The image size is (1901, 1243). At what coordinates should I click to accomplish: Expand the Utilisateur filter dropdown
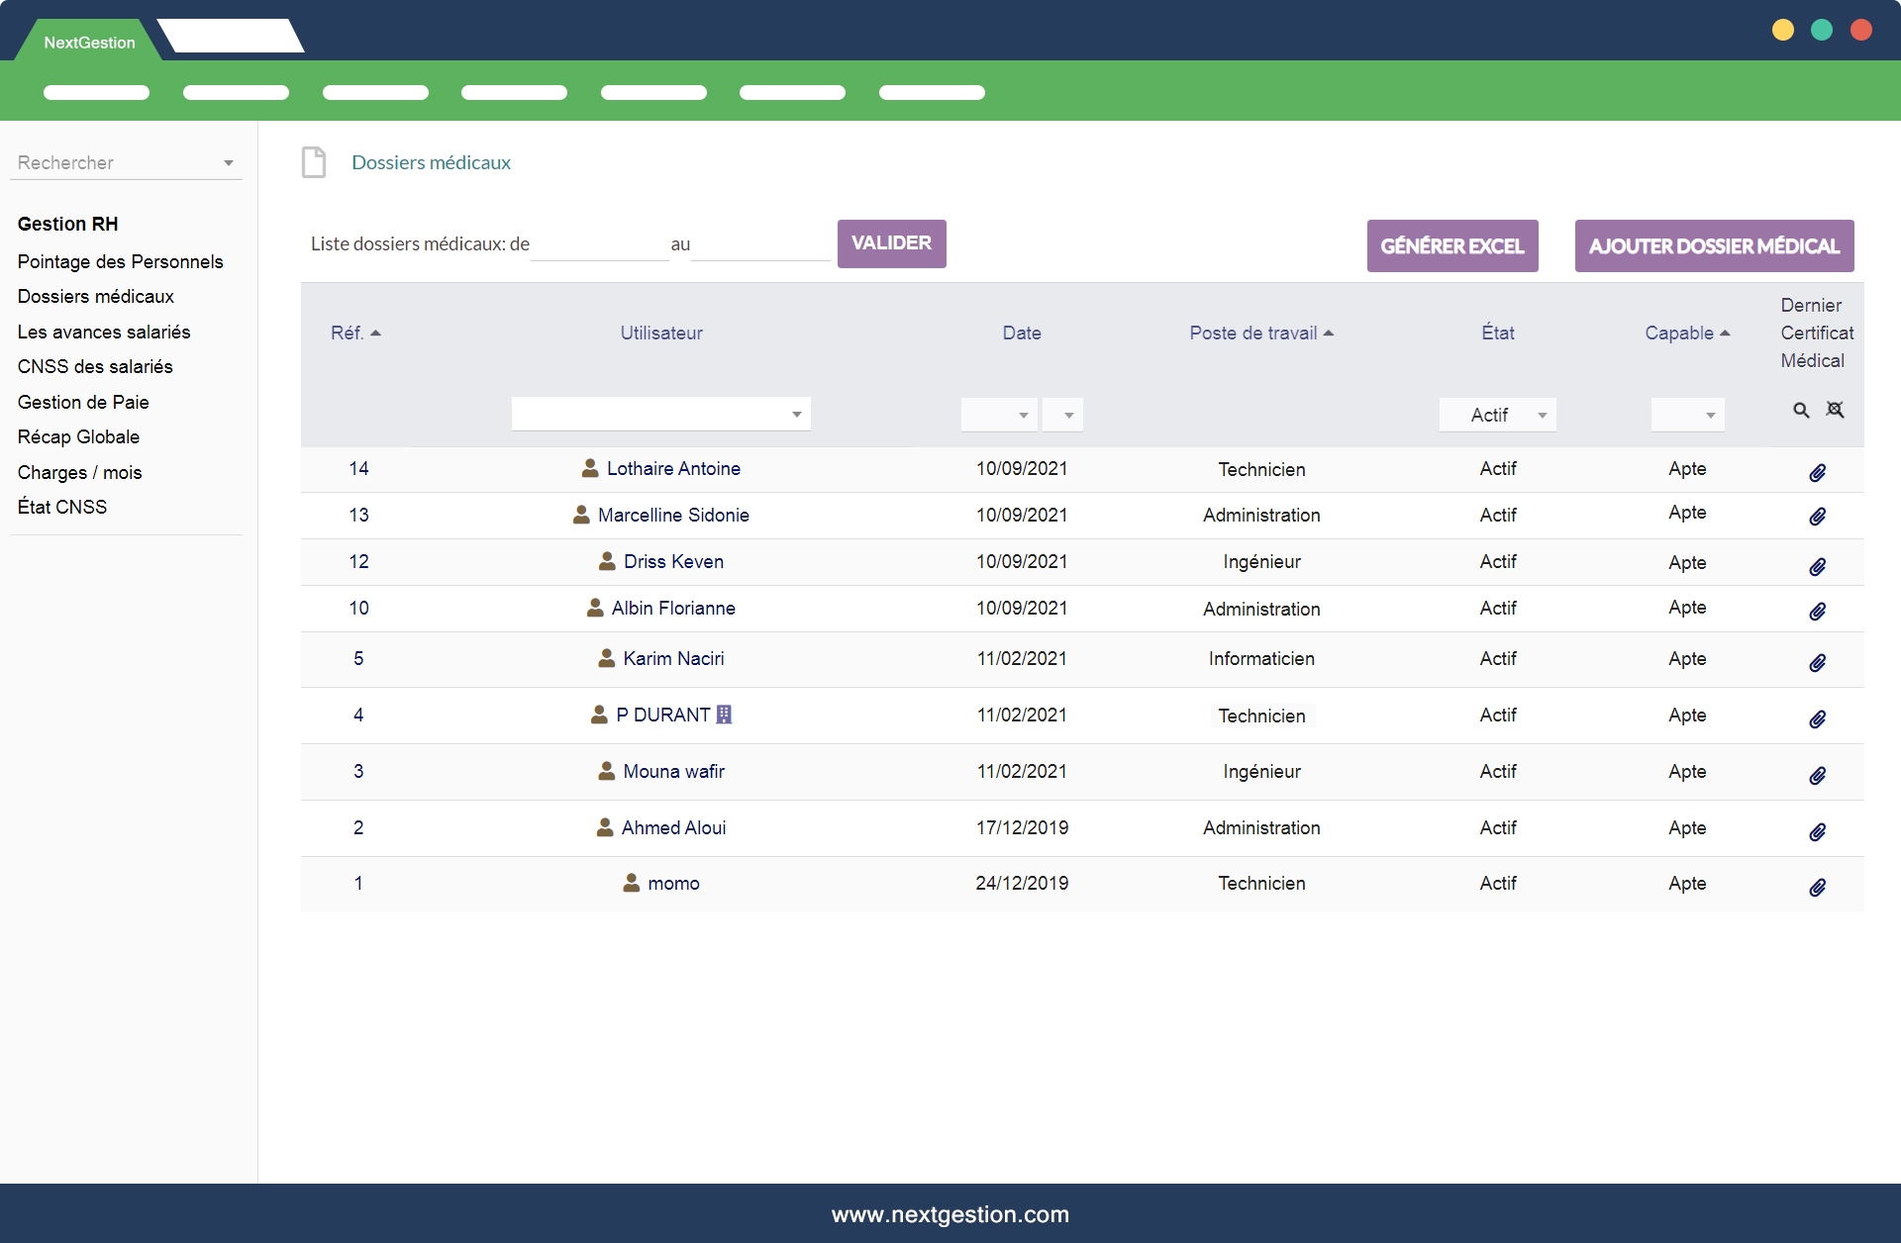(x=660, y=414)
